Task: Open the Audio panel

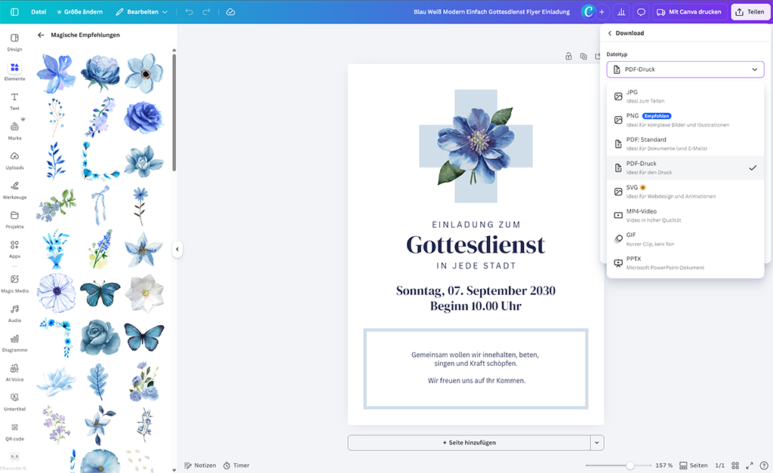Action: point(15,313)
